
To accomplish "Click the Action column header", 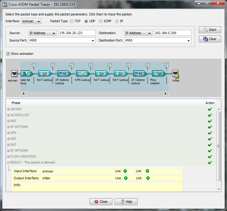I will (210, 103).
